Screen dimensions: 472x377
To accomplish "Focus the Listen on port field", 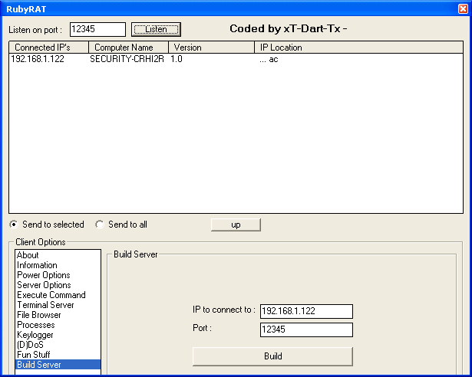I will tap(97, 29).
